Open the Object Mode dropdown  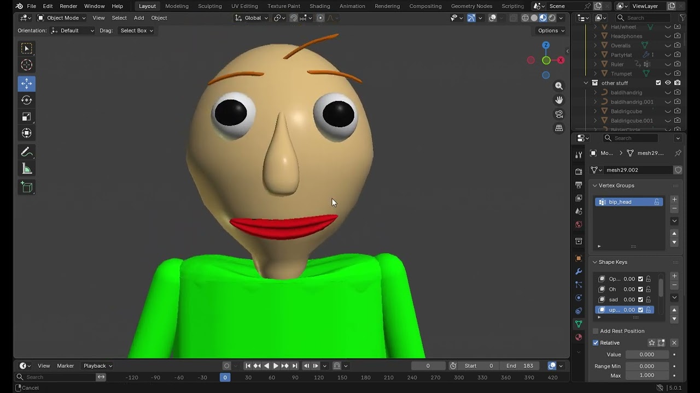[62, 18]
